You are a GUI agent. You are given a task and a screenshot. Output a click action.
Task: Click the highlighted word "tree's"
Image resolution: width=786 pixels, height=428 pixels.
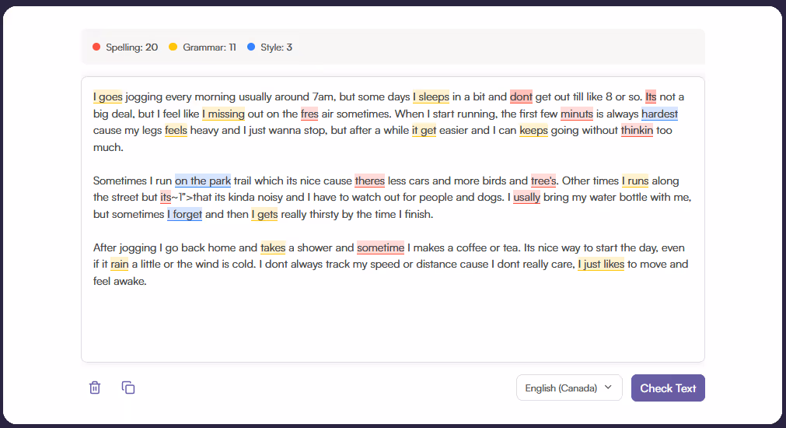543,181
